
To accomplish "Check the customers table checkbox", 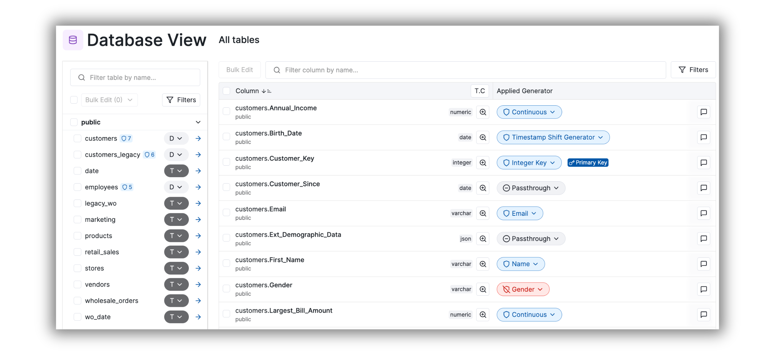I will point(78,139).
